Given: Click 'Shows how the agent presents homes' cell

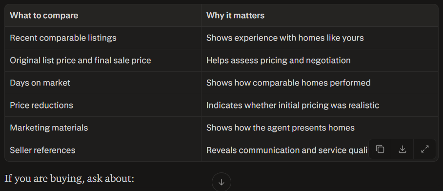Looking at the screenshot, I should pyautogui.click(x=320, y=127).
